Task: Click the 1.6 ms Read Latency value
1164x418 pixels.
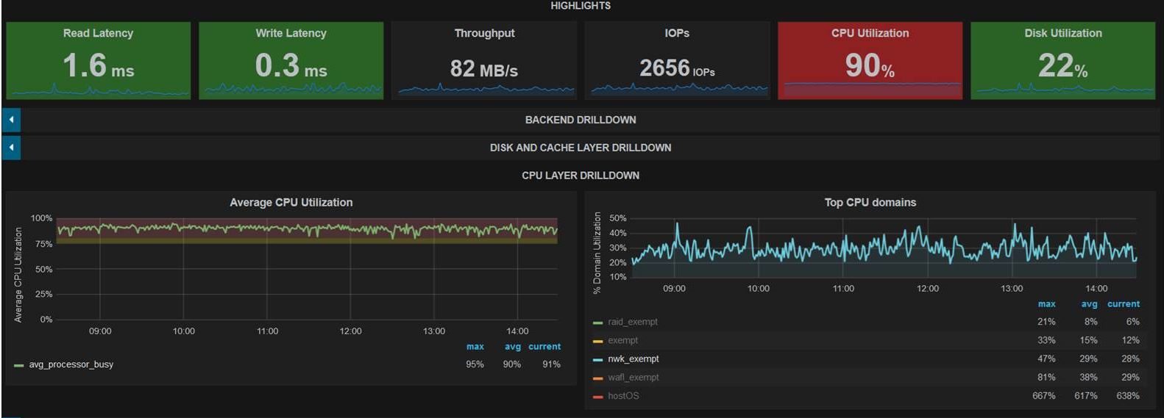Action: 99,66
